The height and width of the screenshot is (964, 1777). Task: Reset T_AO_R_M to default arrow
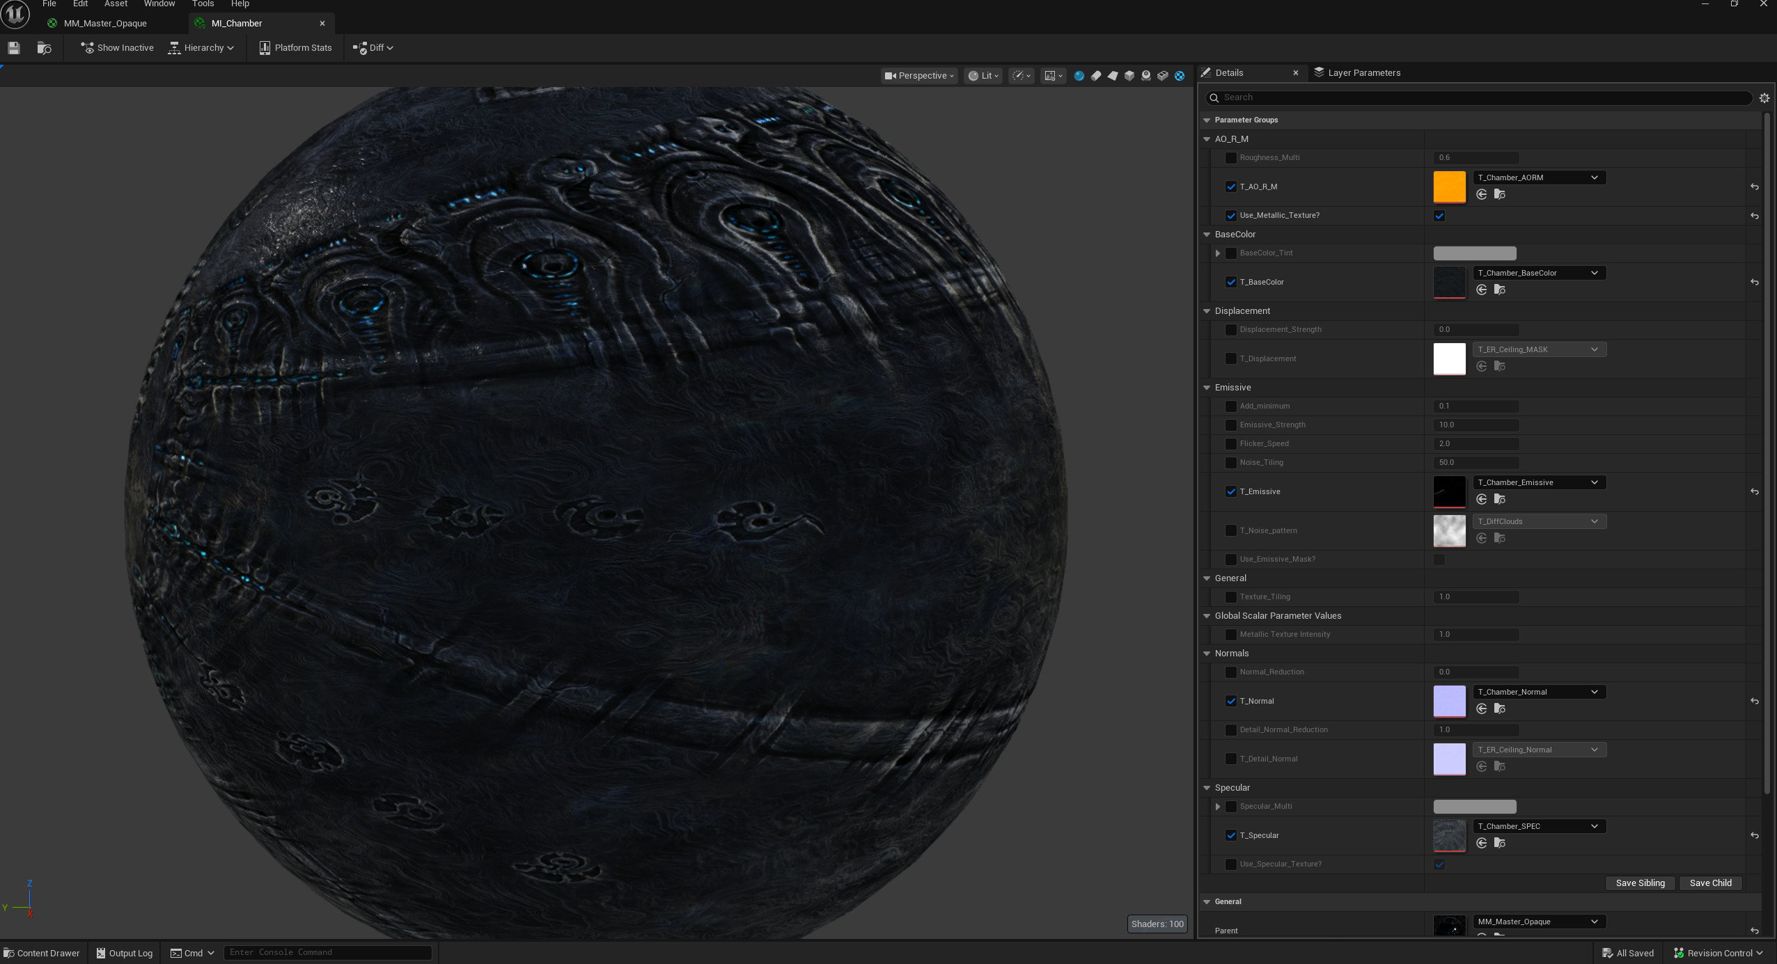click(1754, 187)
